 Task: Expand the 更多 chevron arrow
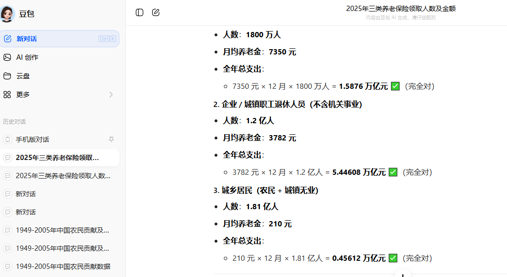[x=111, y=95]
